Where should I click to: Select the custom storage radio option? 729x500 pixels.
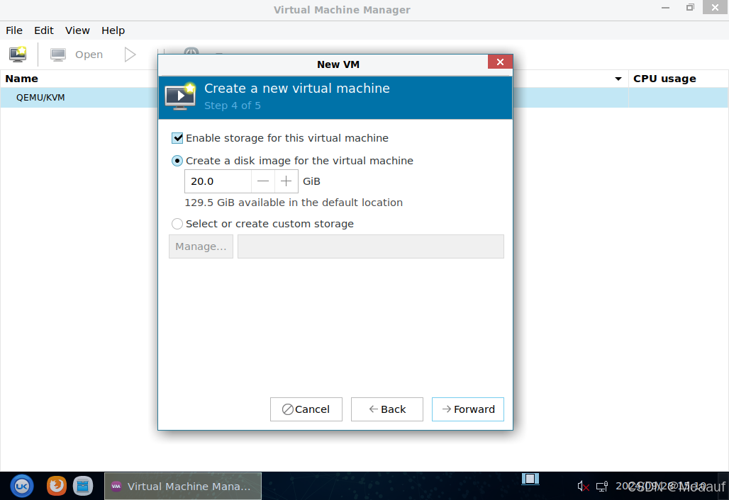point(177,224)
